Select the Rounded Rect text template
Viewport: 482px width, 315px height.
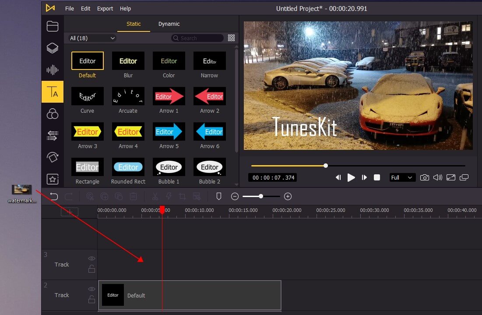(x=128, y=171)
